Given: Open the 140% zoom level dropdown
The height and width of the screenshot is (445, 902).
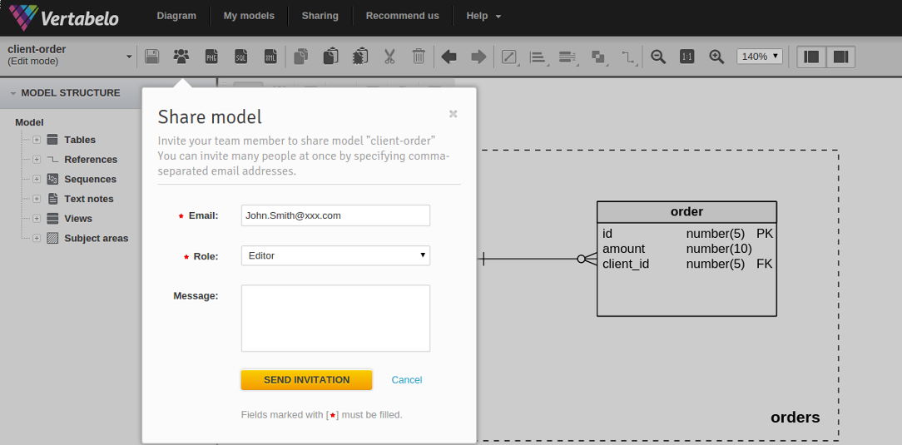Looking at the screenshot, I should 759,57.
